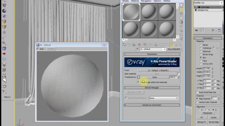Click Bitmap Fit button
The width and height of the screenshot is (225, 126).
[x=202, y=122]
